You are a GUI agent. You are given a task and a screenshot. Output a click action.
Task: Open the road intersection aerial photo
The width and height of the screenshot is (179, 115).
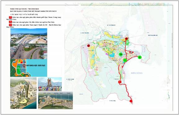click(29, 51)
